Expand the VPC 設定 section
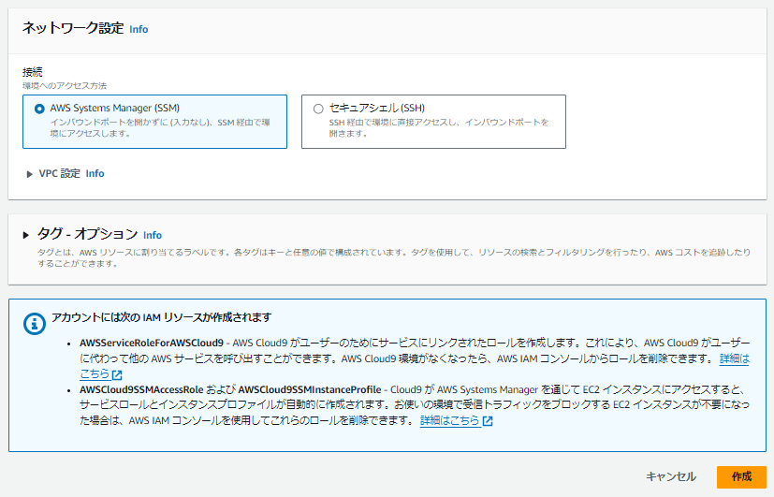Image resolution: width=774 pixels, height=497 pixels. tap(29, 174)
